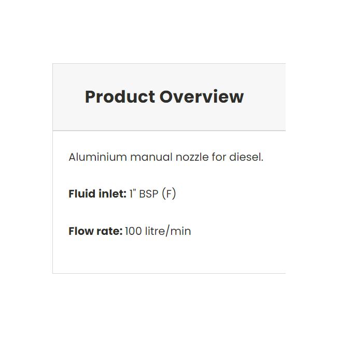Click the Product Overview heading
337x337 pixels.
(164, 97)
